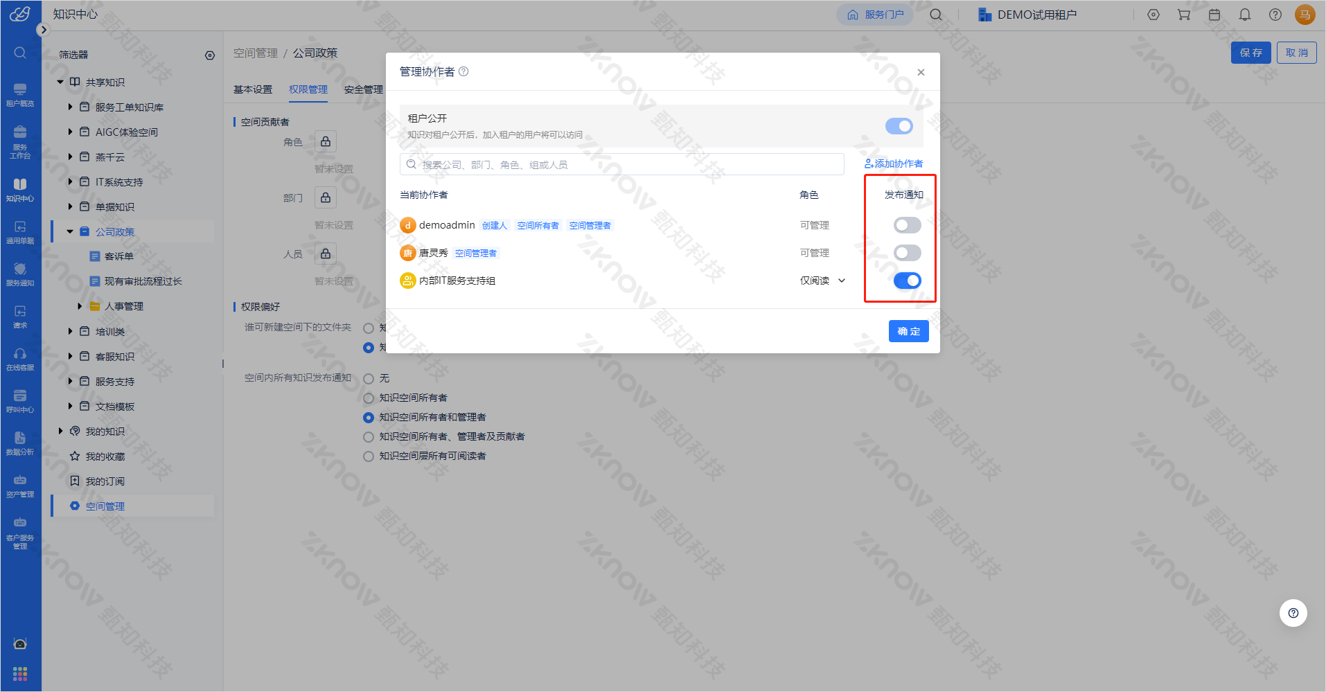Select the 无 notification radio option
The image size is (1326, 692).
click(369, 379)
